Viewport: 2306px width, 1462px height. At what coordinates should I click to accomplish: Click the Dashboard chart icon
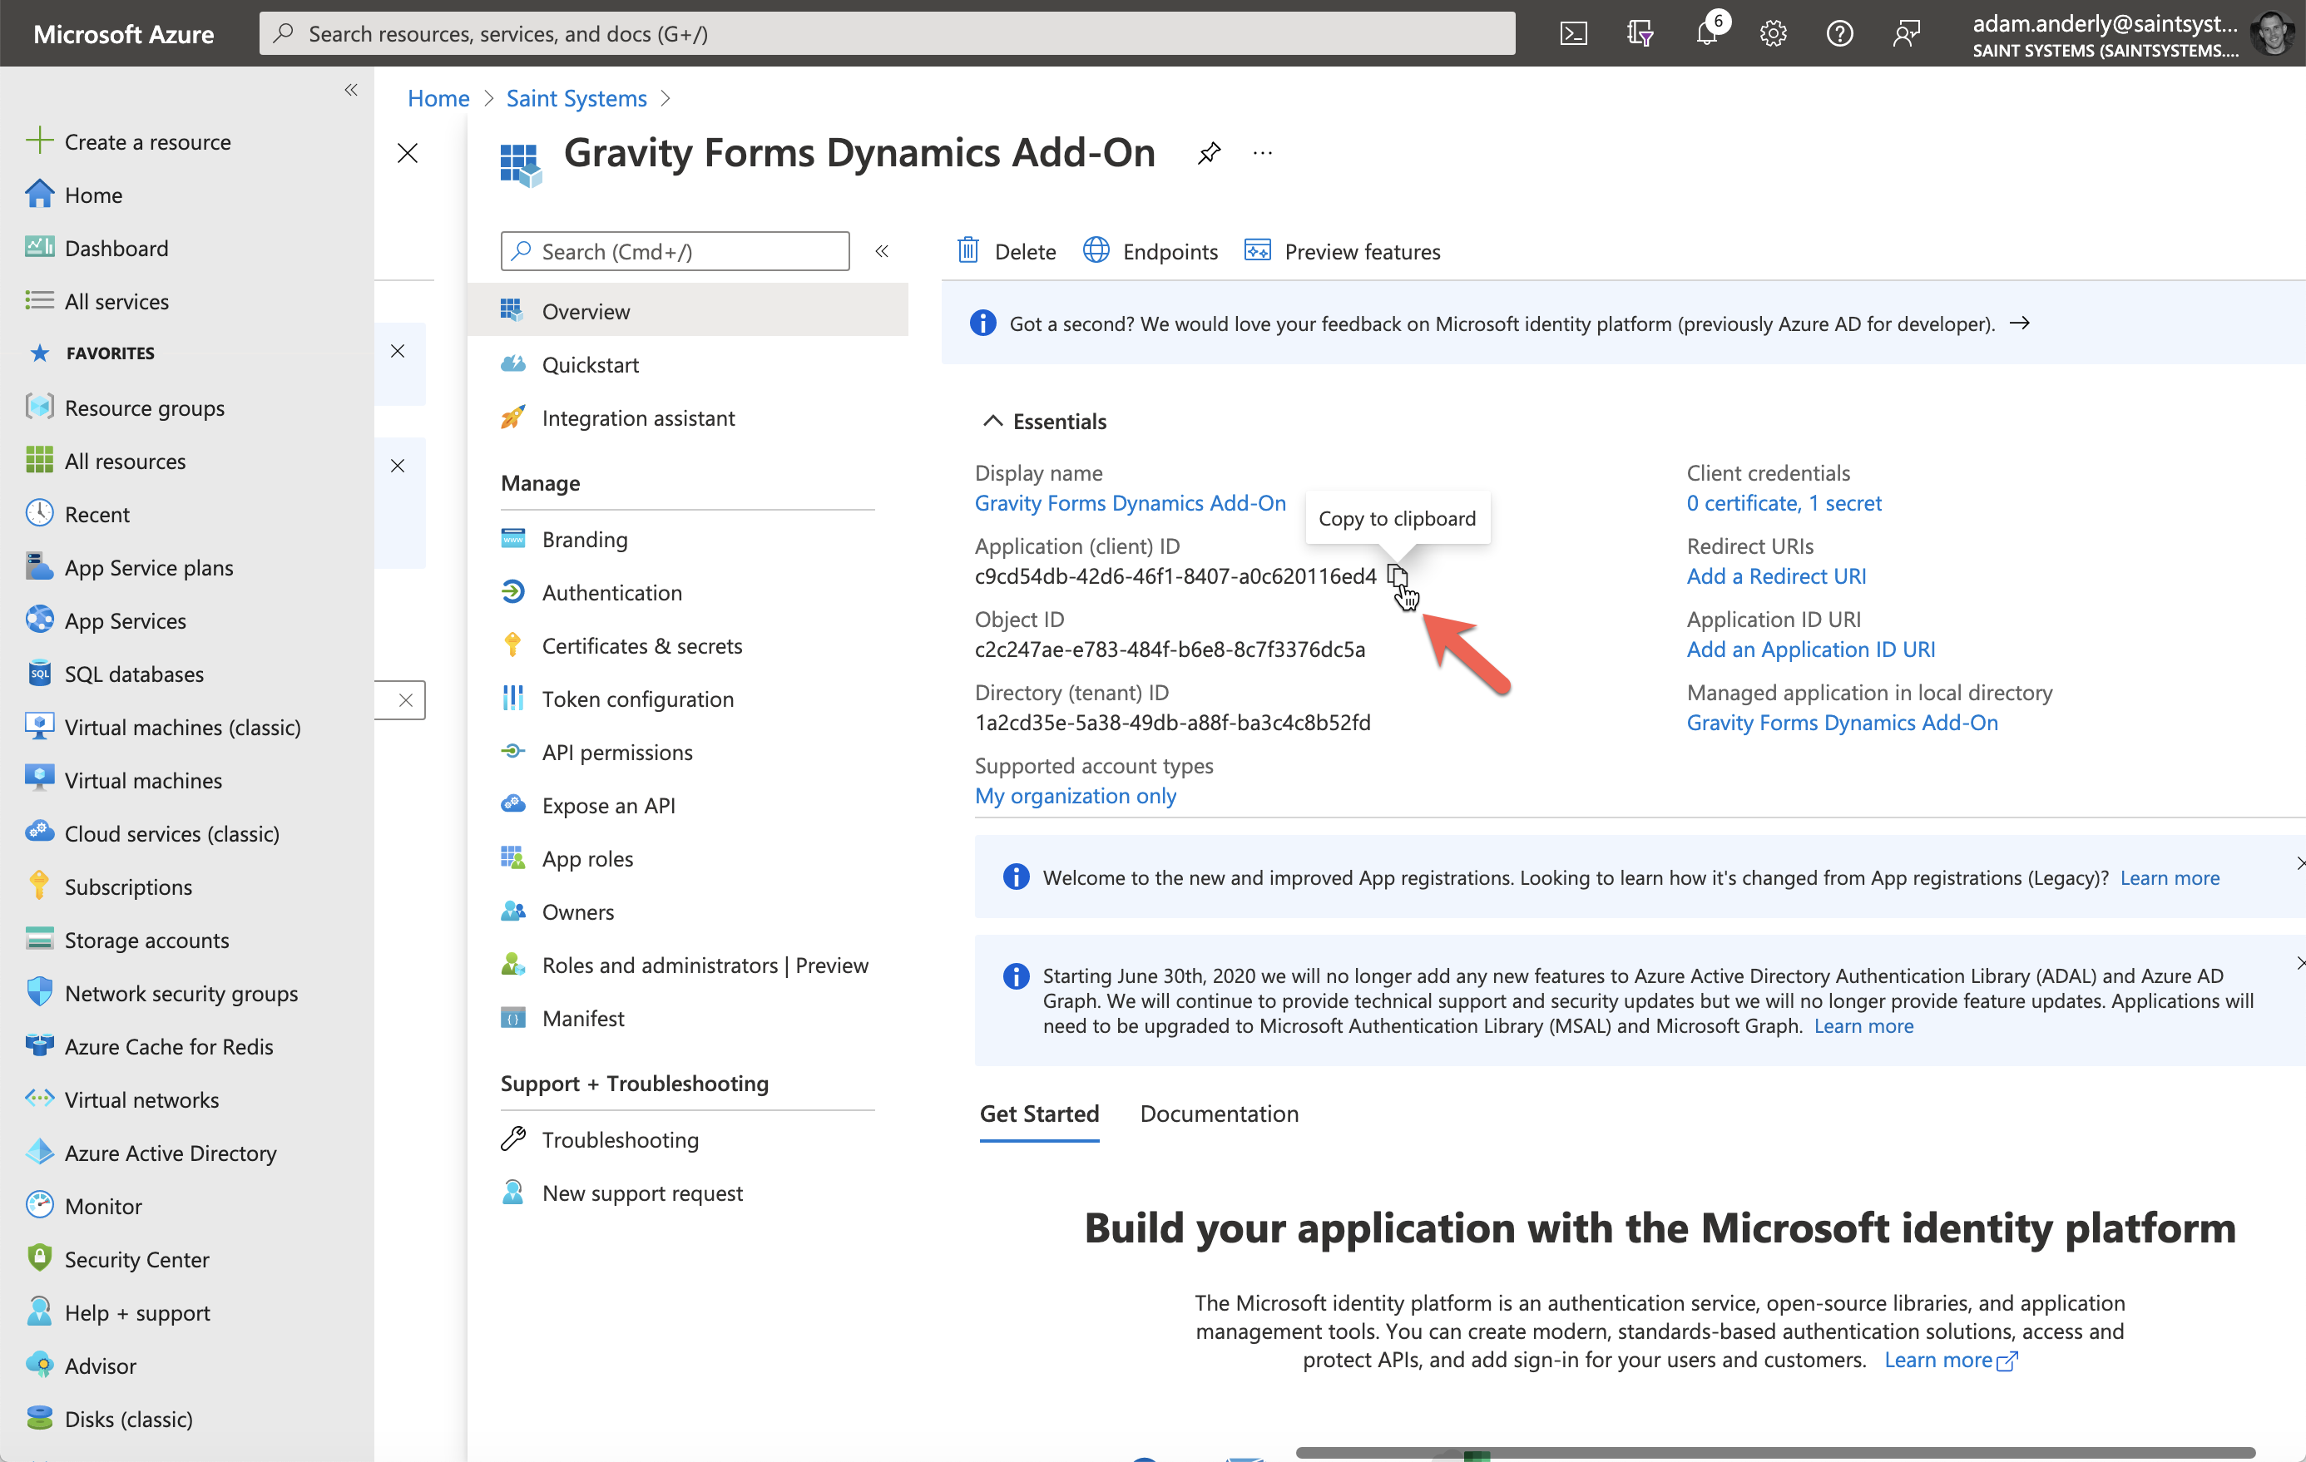click(39, 247)
